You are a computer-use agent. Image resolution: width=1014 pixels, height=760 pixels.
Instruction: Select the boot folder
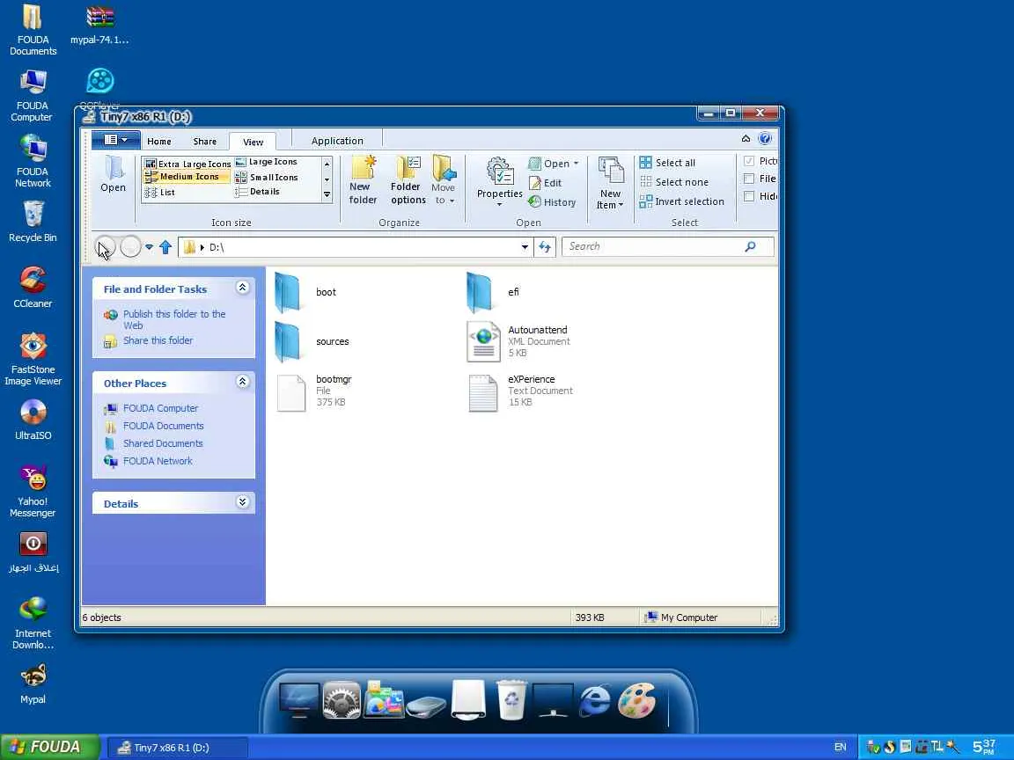pos(305,292)
